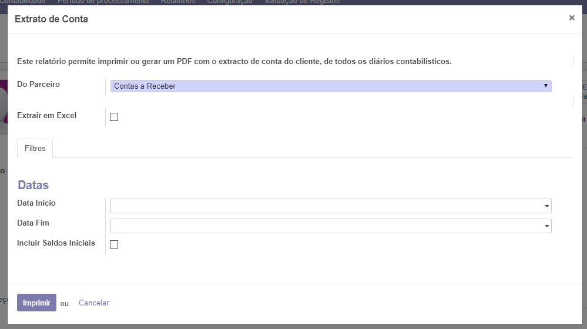This screenshot has width=587, height=329.
Task: Click inside the Data Inicio field
Action: click(326, 206)
